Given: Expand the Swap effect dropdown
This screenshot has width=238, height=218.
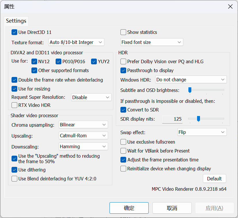Looking at the screenshot, I should coord(202,132).
